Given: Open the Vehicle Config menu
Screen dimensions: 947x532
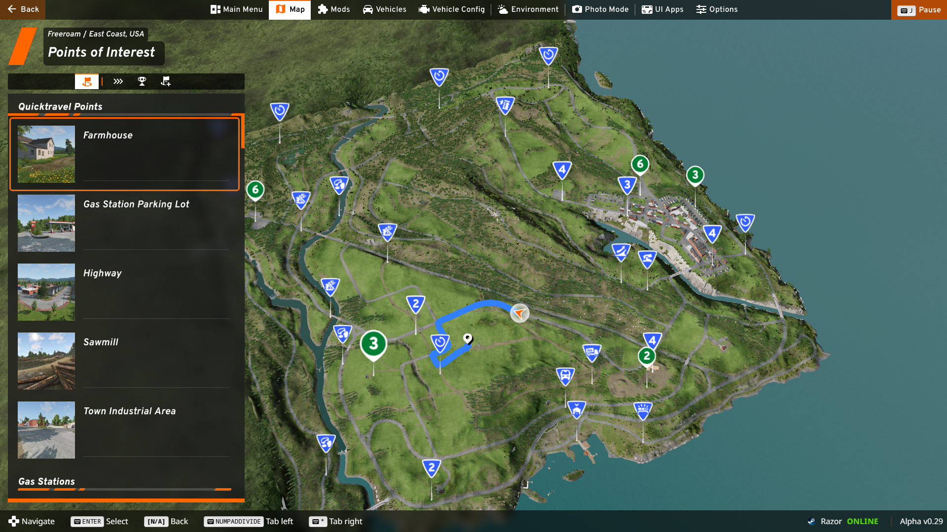Looking at the screenshot, I should point(452,9).
